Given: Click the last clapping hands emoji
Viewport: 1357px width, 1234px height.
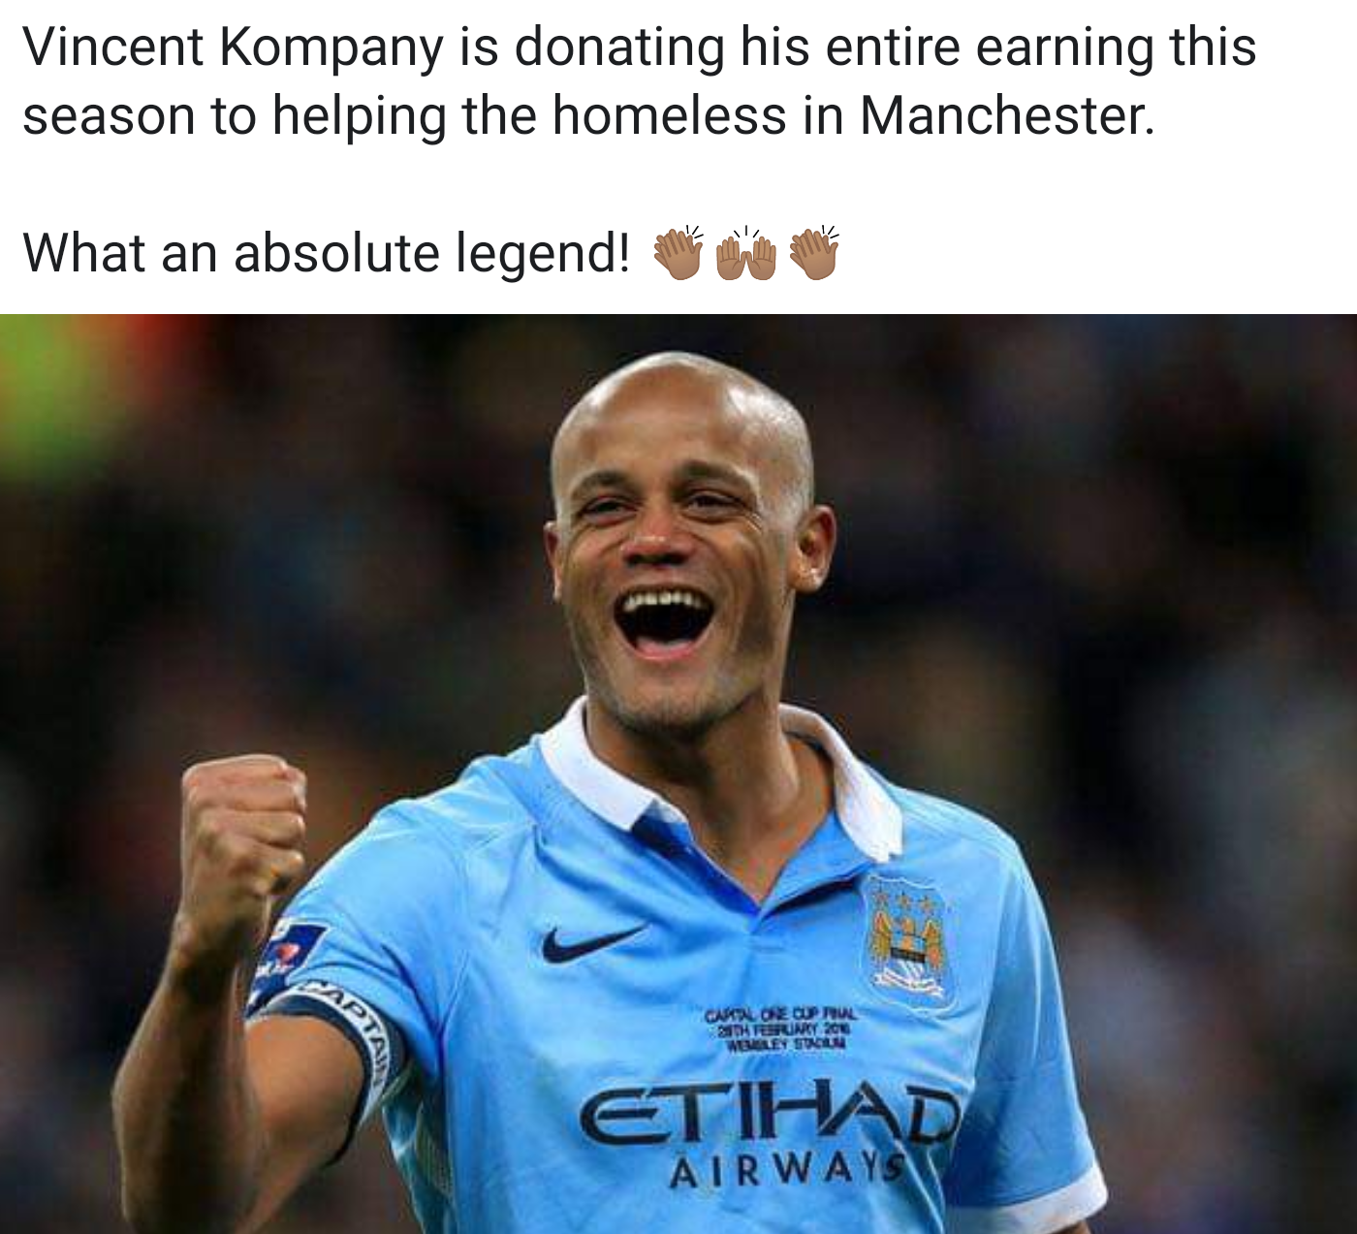Looking at the screenshot, I should (x=814, y=253).
